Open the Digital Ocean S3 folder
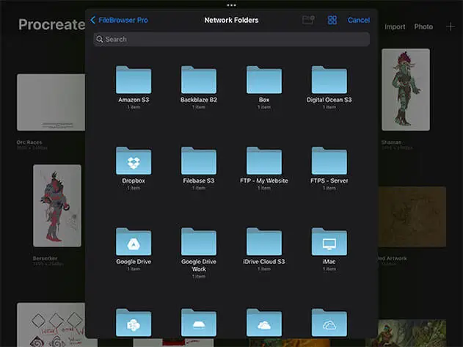The height and width of the screenshot is (347, 463). click(329, 80)
